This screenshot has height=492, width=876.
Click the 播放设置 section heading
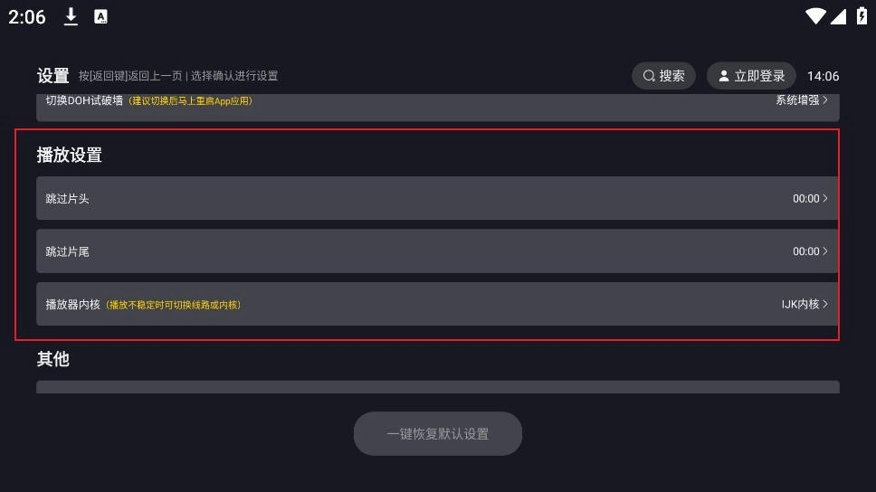(69, 155)
